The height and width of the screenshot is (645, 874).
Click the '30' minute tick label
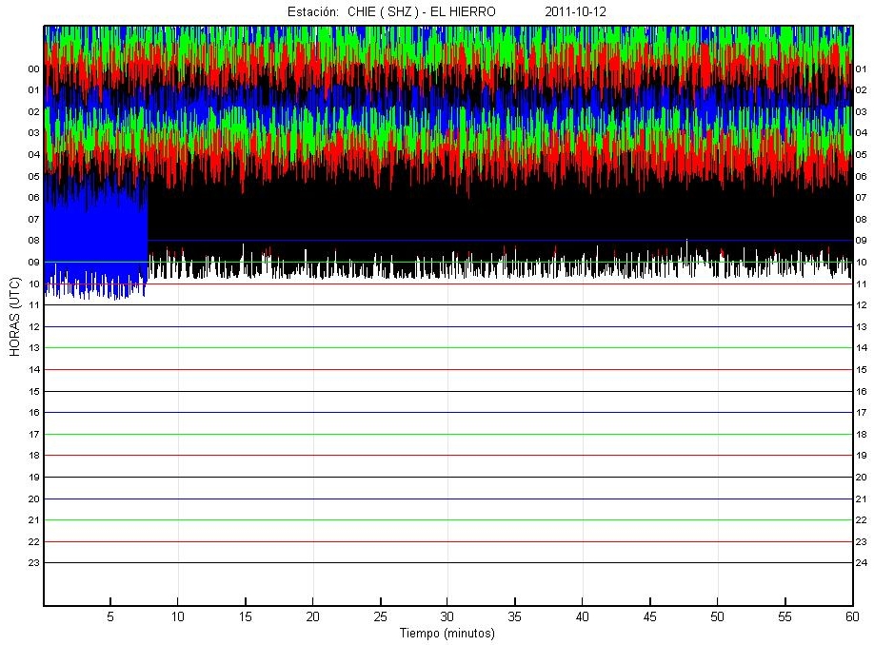click(x=447, y=616)
